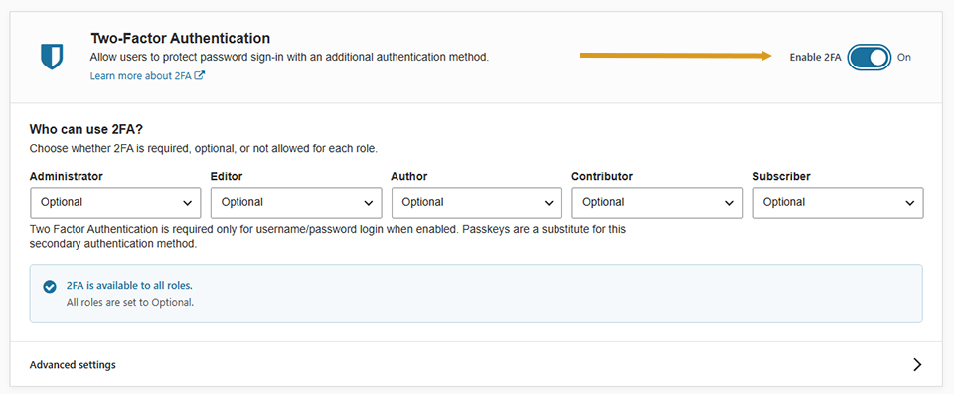Open the Author role dropdown

[477, 202]
